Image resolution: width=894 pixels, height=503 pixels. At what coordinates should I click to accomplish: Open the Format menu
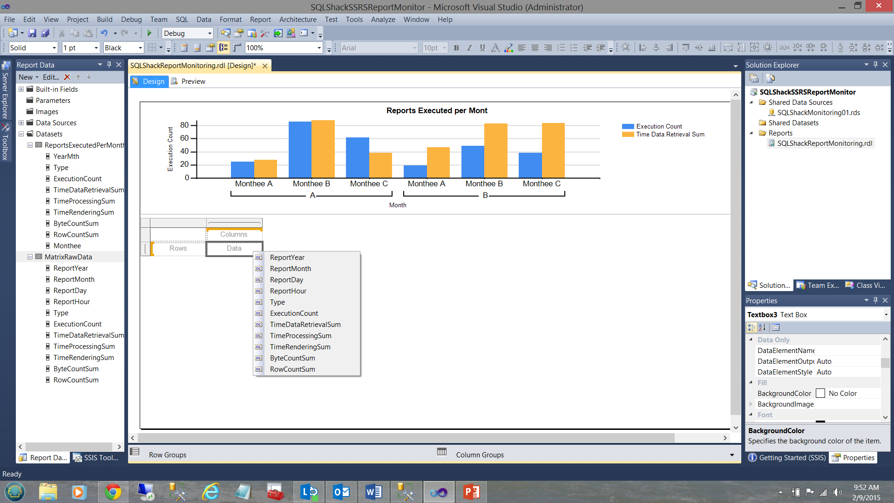[230, 19]
